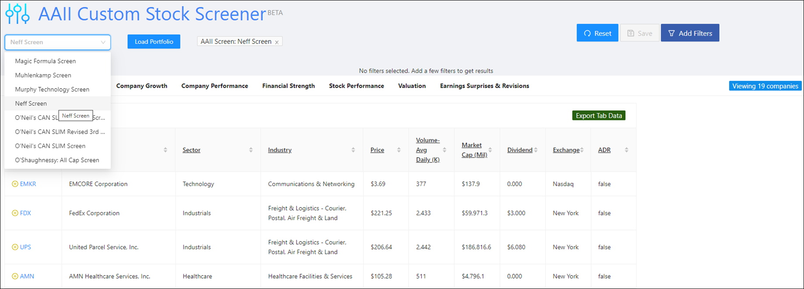Select Magic Formula Screen from the list
This screenshot has width=804, height=289.
(45, 61)
